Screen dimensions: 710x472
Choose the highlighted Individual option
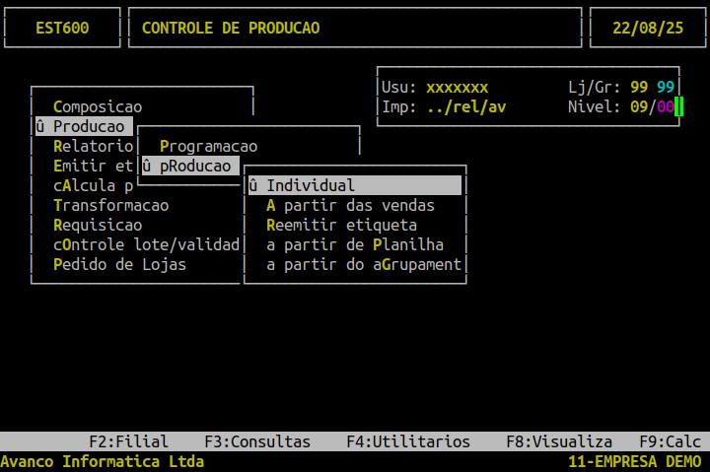[353, 185]
